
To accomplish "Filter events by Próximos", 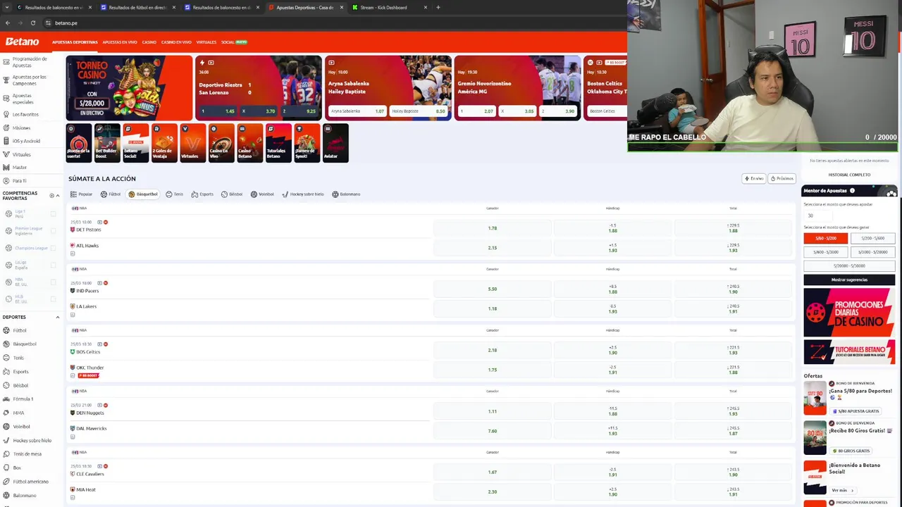I will [781, 179].
